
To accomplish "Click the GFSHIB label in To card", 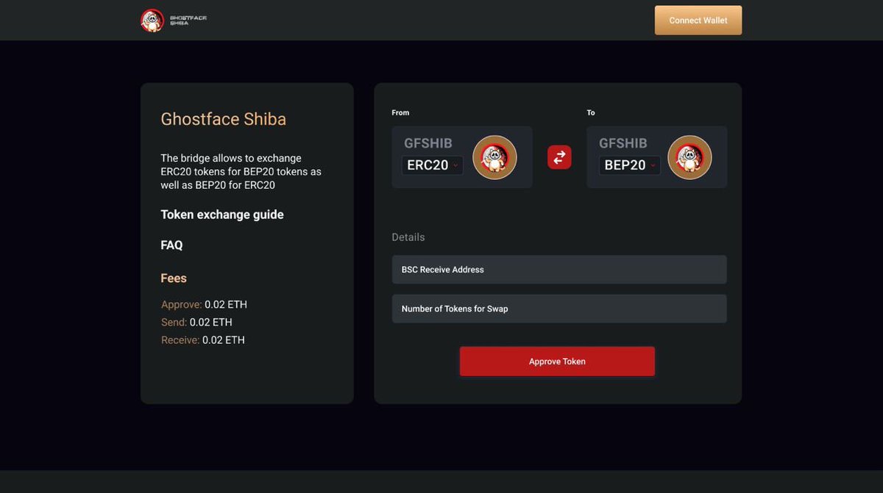I will pos(623,143).
